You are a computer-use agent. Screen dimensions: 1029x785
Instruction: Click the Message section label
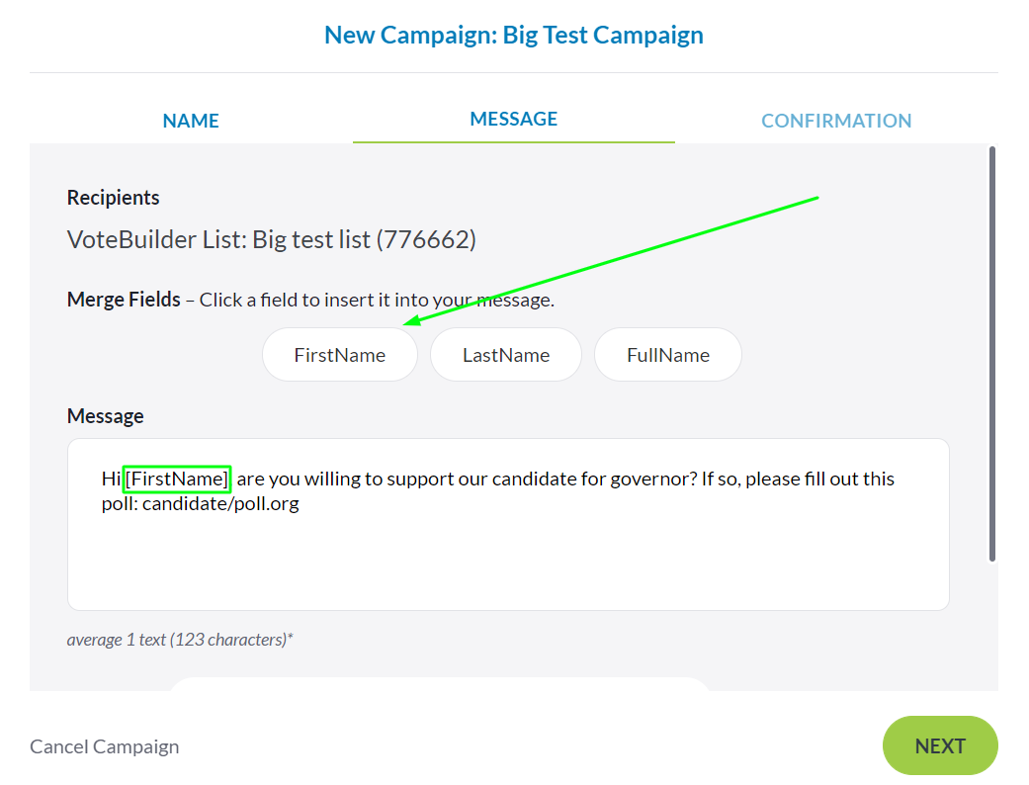[105, 415]
